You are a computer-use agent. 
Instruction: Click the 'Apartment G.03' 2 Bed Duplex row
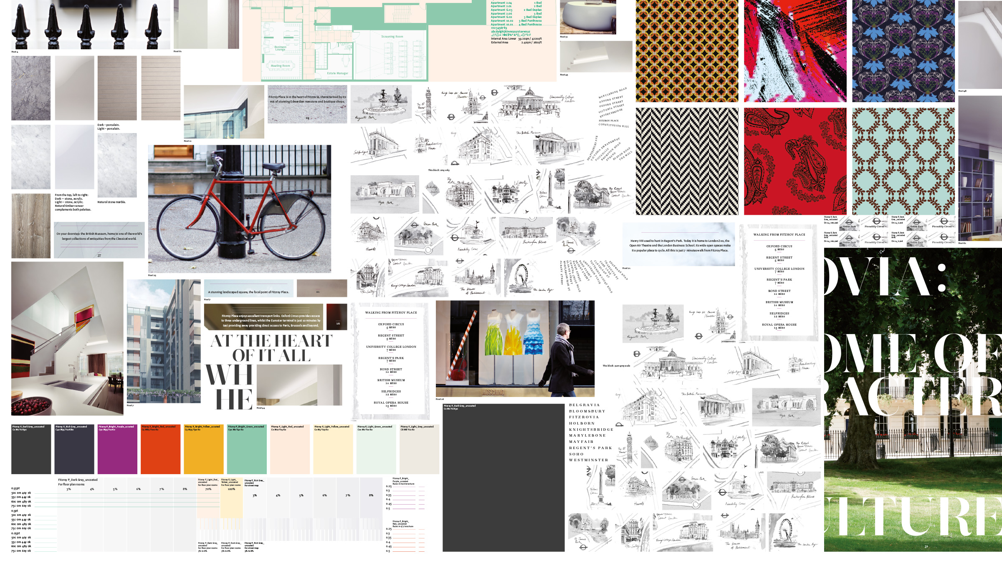pyautogui.click(x=516, y=10)
